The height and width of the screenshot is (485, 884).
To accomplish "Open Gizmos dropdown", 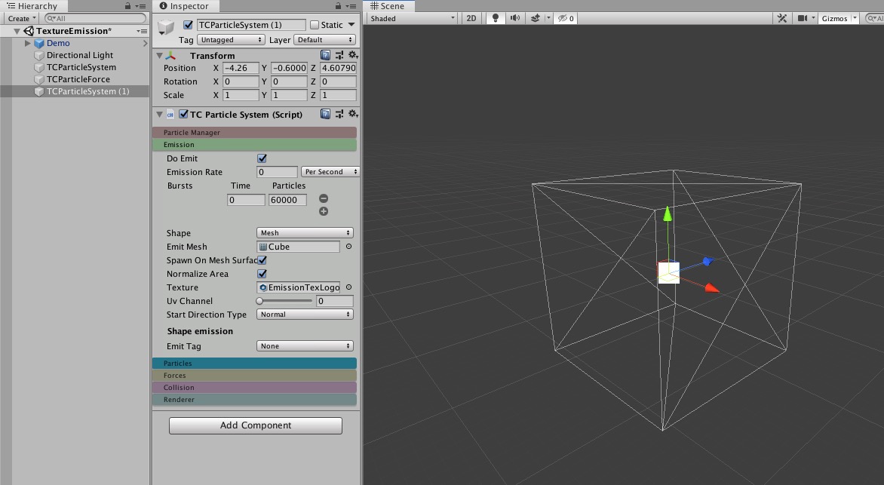I will [838, 18].
